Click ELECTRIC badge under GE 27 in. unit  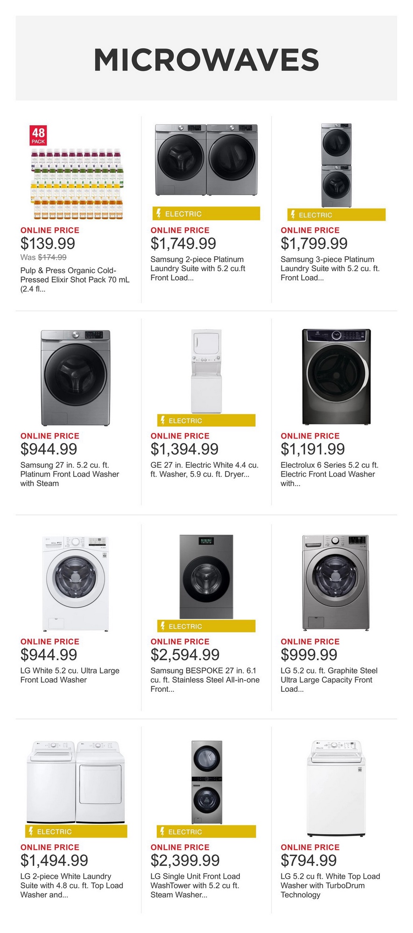click(206, 420)
